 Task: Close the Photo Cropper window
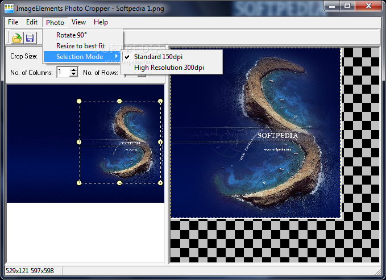(x=368, y=6)
